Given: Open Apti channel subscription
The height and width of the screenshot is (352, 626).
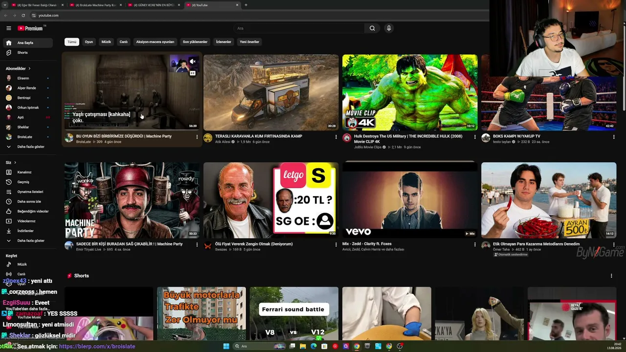Looking at the screenshot, I should click(28, 117).
